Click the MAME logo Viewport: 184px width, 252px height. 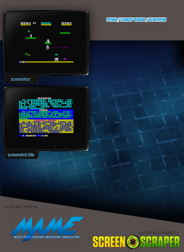tap(47, 229)
